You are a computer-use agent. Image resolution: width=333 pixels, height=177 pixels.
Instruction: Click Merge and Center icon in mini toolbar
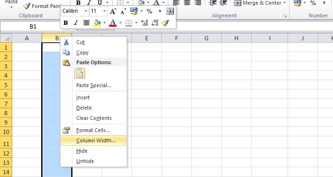(170, 11)
